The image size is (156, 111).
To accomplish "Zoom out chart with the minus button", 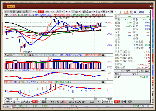I will tap(70, 12).
